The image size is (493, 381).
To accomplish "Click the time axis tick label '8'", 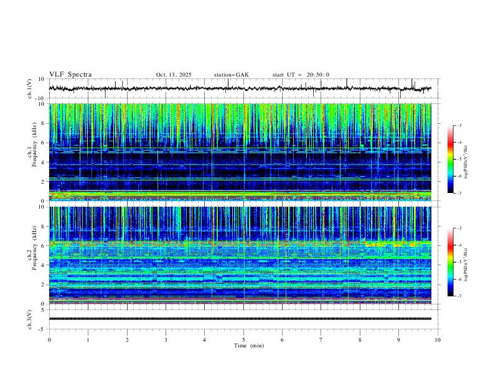I will [360, 340].
